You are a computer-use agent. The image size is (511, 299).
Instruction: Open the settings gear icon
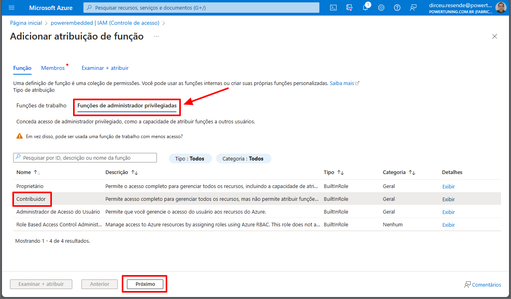pyautogui.click(x=381, y=8)
